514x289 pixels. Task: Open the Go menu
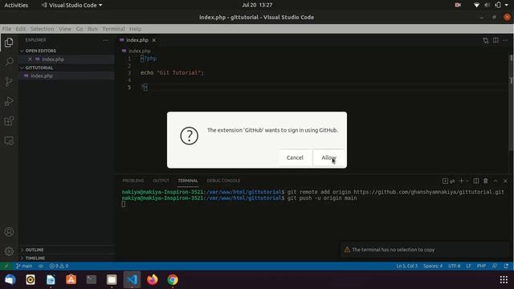point(80,29)
